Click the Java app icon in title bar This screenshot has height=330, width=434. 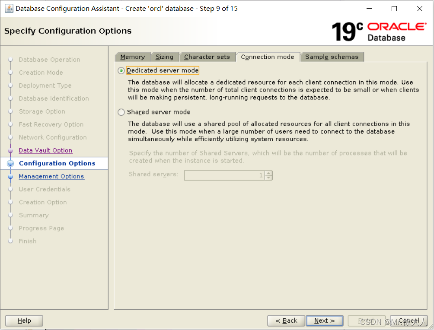(9, 9)
